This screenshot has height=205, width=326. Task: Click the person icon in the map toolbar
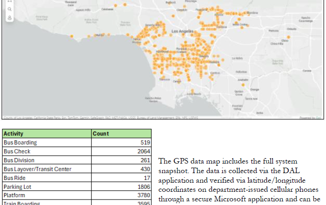coord(10,18)
